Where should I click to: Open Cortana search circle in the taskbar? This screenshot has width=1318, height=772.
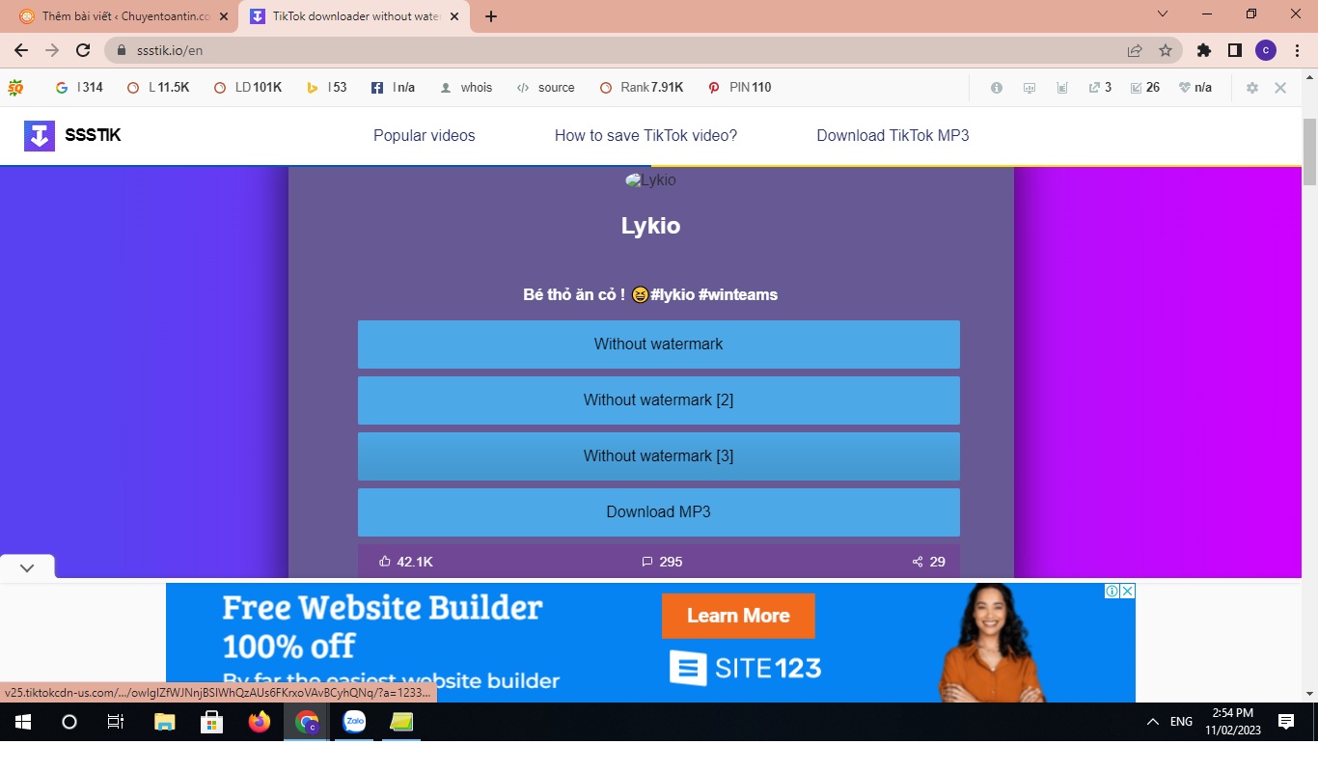tap(69, 722)
